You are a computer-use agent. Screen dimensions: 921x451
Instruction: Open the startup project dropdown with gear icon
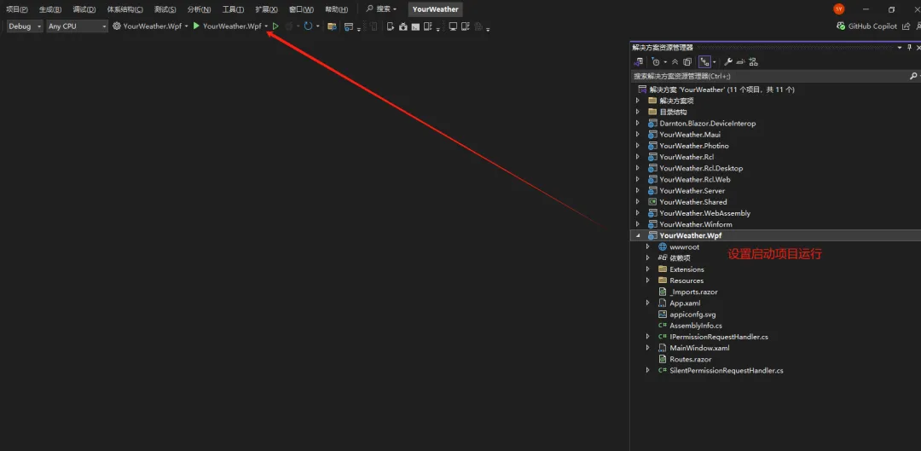point(150,26)
